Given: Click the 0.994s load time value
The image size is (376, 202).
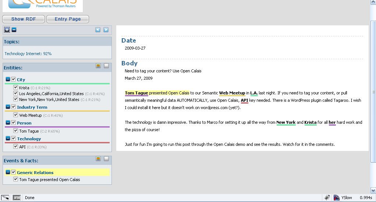Looking at the screenshot, I should pyautogui.click(x=366, y=198).
